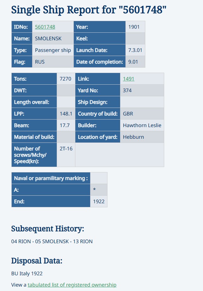Select the RUS flag value

(x=40, y=62)
